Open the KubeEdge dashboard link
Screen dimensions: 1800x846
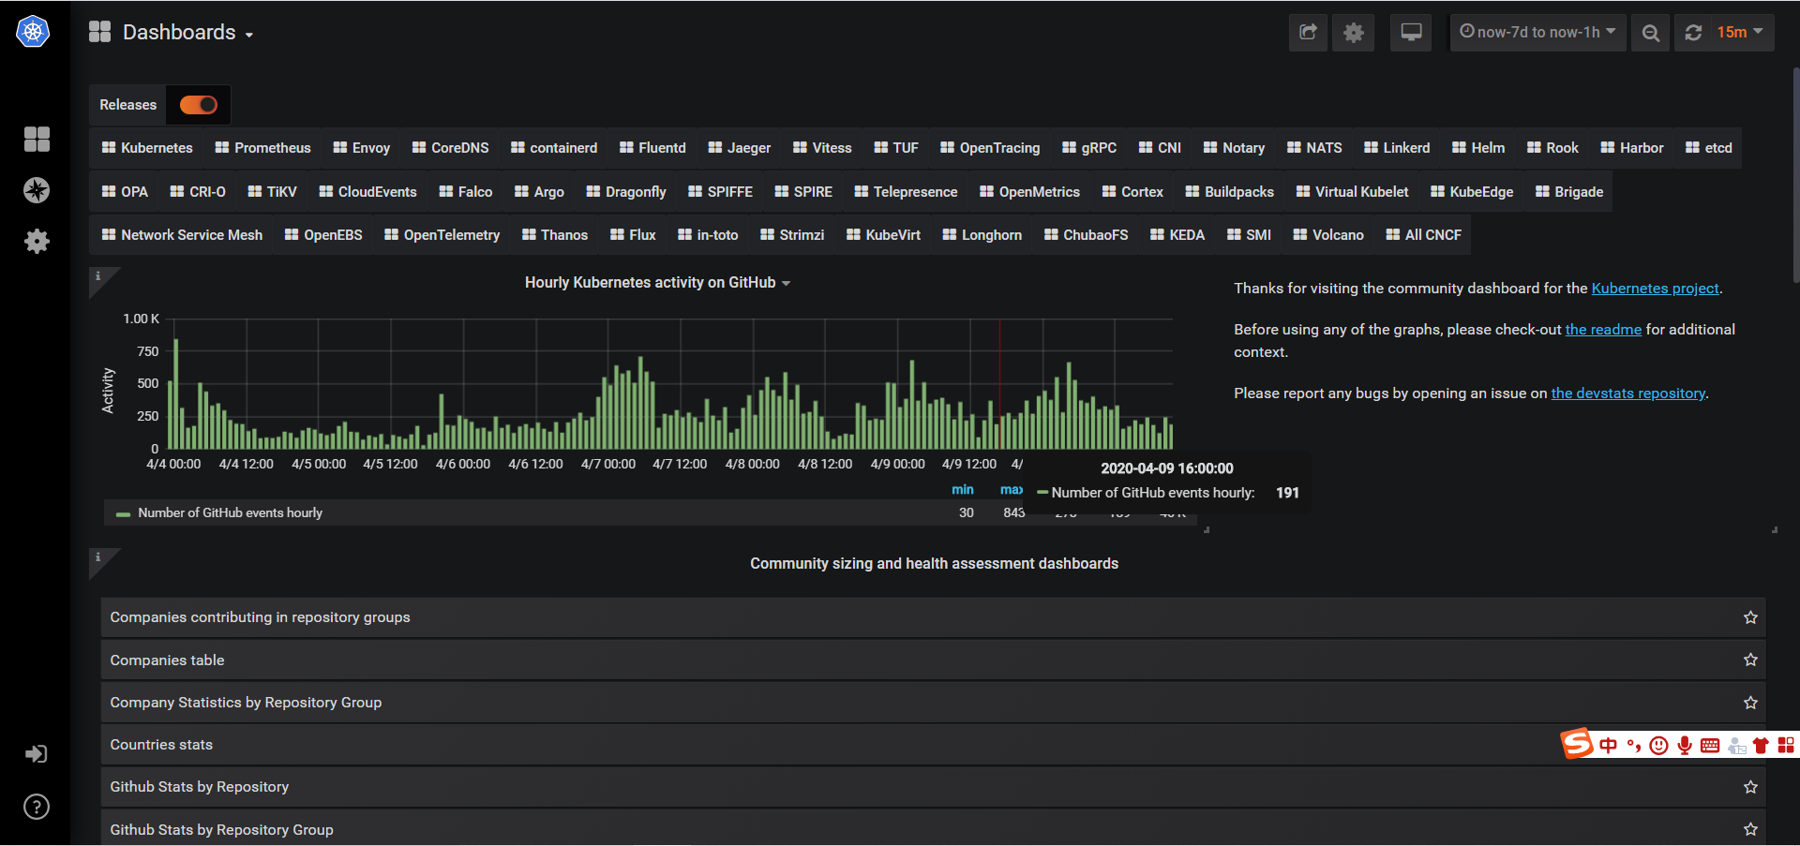tap(1472, 192)
